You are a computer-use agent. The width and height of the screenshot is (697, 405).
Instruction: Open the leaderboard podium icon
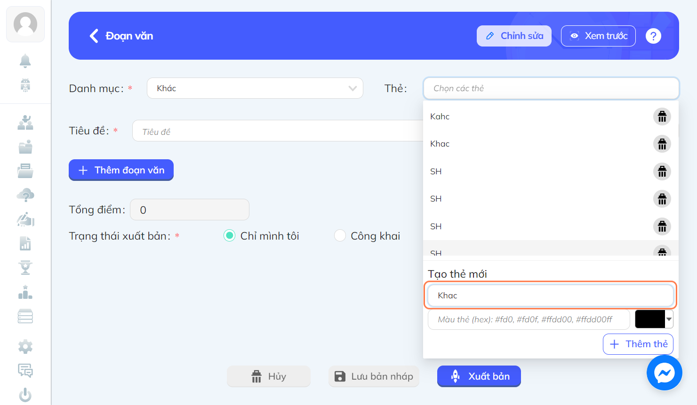[25, 292]
